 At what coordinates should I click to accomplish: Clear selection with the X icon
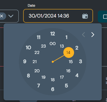[2, 16]
